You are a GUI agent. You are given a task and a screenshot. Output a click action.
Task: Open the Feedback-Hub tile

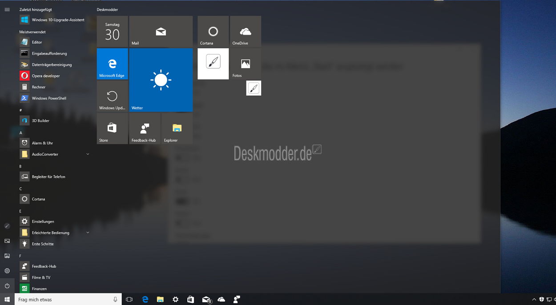[145, 128]
